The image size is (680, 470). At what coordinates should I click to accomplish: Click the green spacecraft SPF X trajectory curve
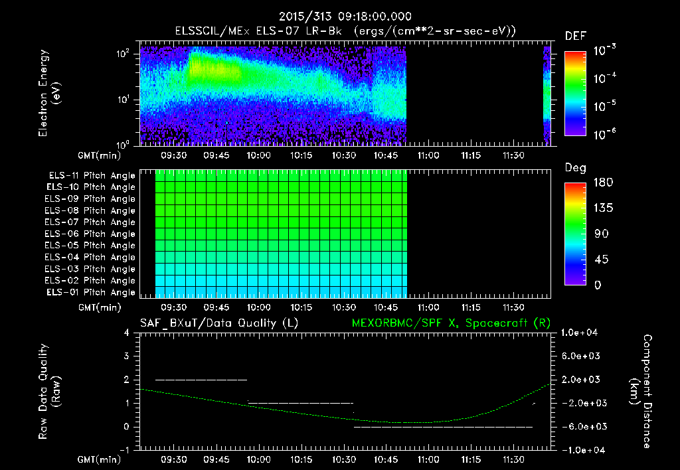345,419
